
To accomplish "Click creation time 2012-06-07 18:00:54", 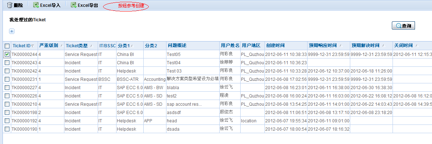I will click(x=286, y=129).
